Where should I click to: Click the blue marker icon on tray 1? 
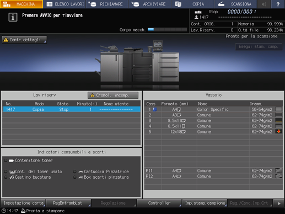[x=154, y=109]
